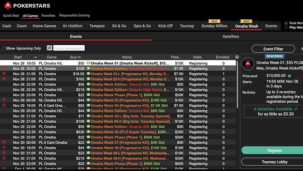
Task: Open the Event Filter
Action: click(x=273, y=49)
